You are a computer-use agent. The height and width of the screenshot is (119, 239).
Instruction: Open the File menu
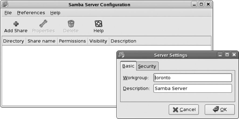click(x=8, y=13)
